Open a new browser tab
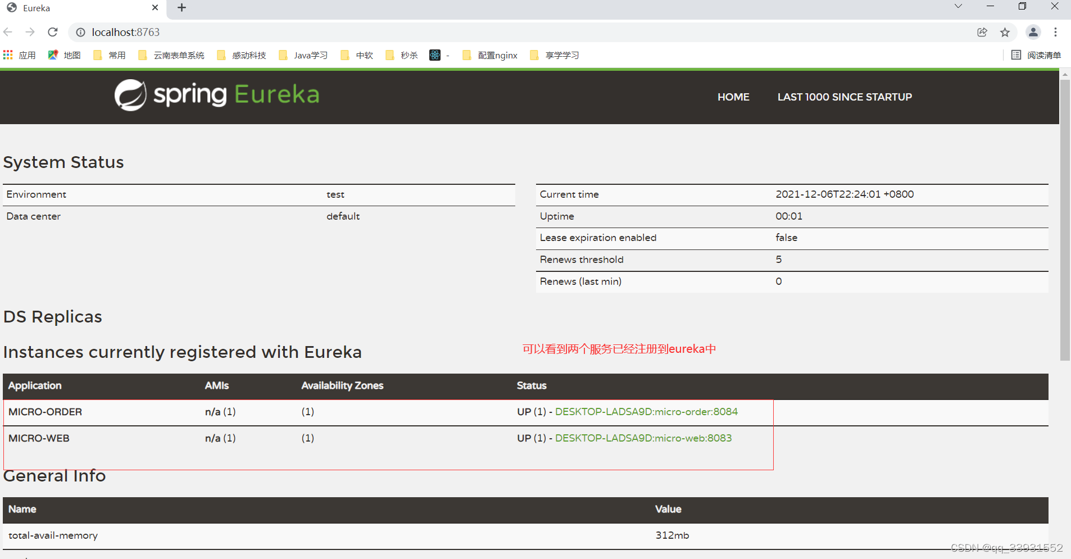 pyautogui.click(x=181, y=7)
